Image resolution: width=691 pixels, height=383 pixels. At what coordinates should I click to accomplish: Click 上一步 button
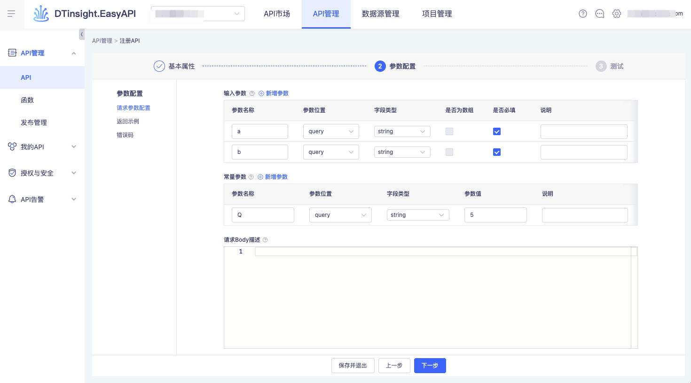394,366
